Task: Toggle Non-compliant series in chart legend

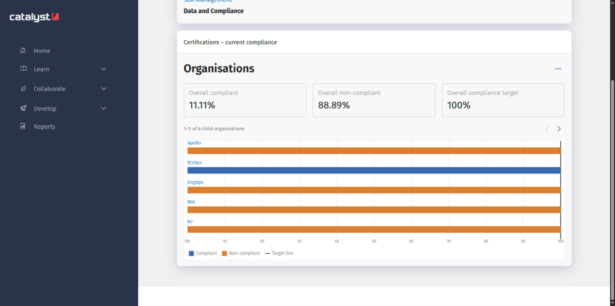Action: [x=241, y=253]
